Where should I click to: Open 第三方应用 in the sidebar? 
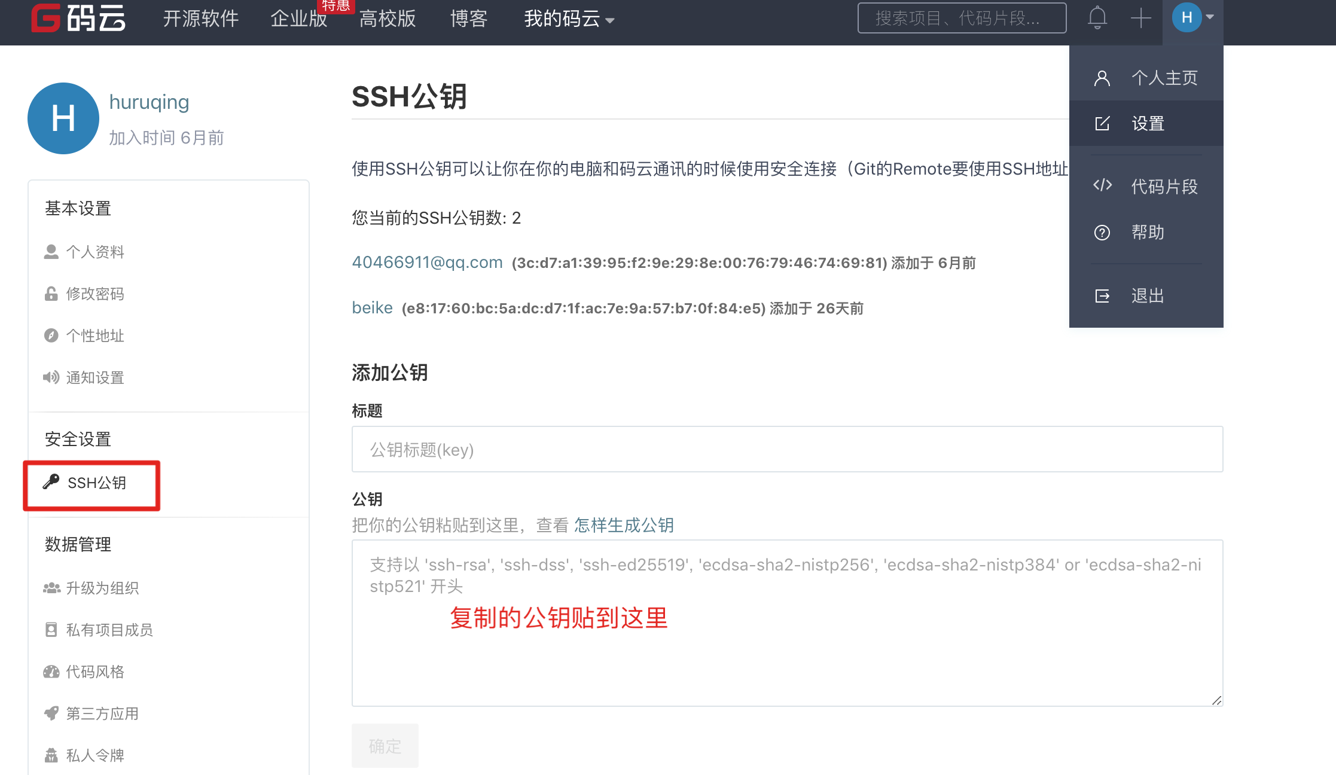click(102, 713)
